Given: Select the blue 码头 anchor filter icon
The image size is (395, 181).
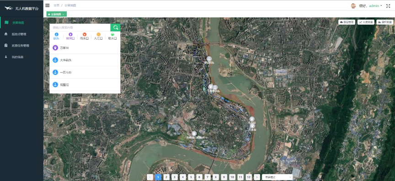Looking at the screenshot, I should (56, 34).
